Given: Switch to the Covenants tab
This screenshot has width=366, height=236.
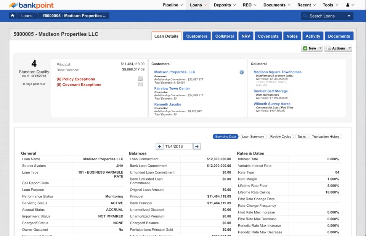Looking at the screenshot, I should (x=268, y=36).
